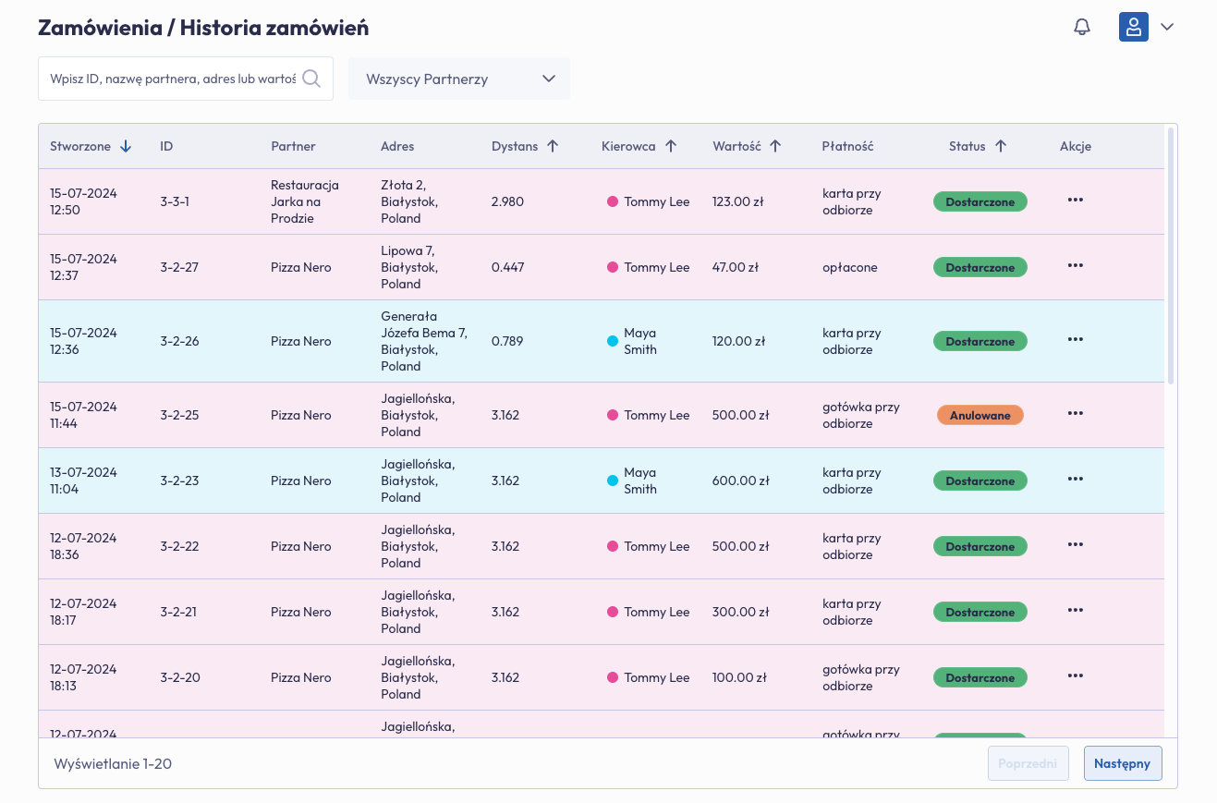Click distance 0.447
The width and height of the screenshot is (1217, 803).
click(507, 267)
